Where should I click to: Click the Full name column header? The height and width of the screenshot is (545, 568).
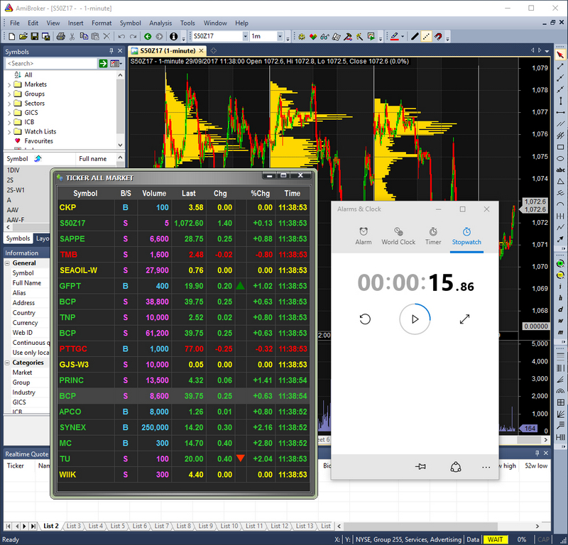pyautogui.click(x=93, y=159)
